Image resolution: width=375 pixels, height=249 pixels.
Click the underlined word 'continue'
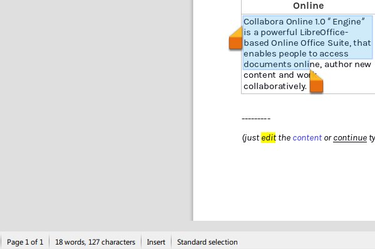pos(350,137)
